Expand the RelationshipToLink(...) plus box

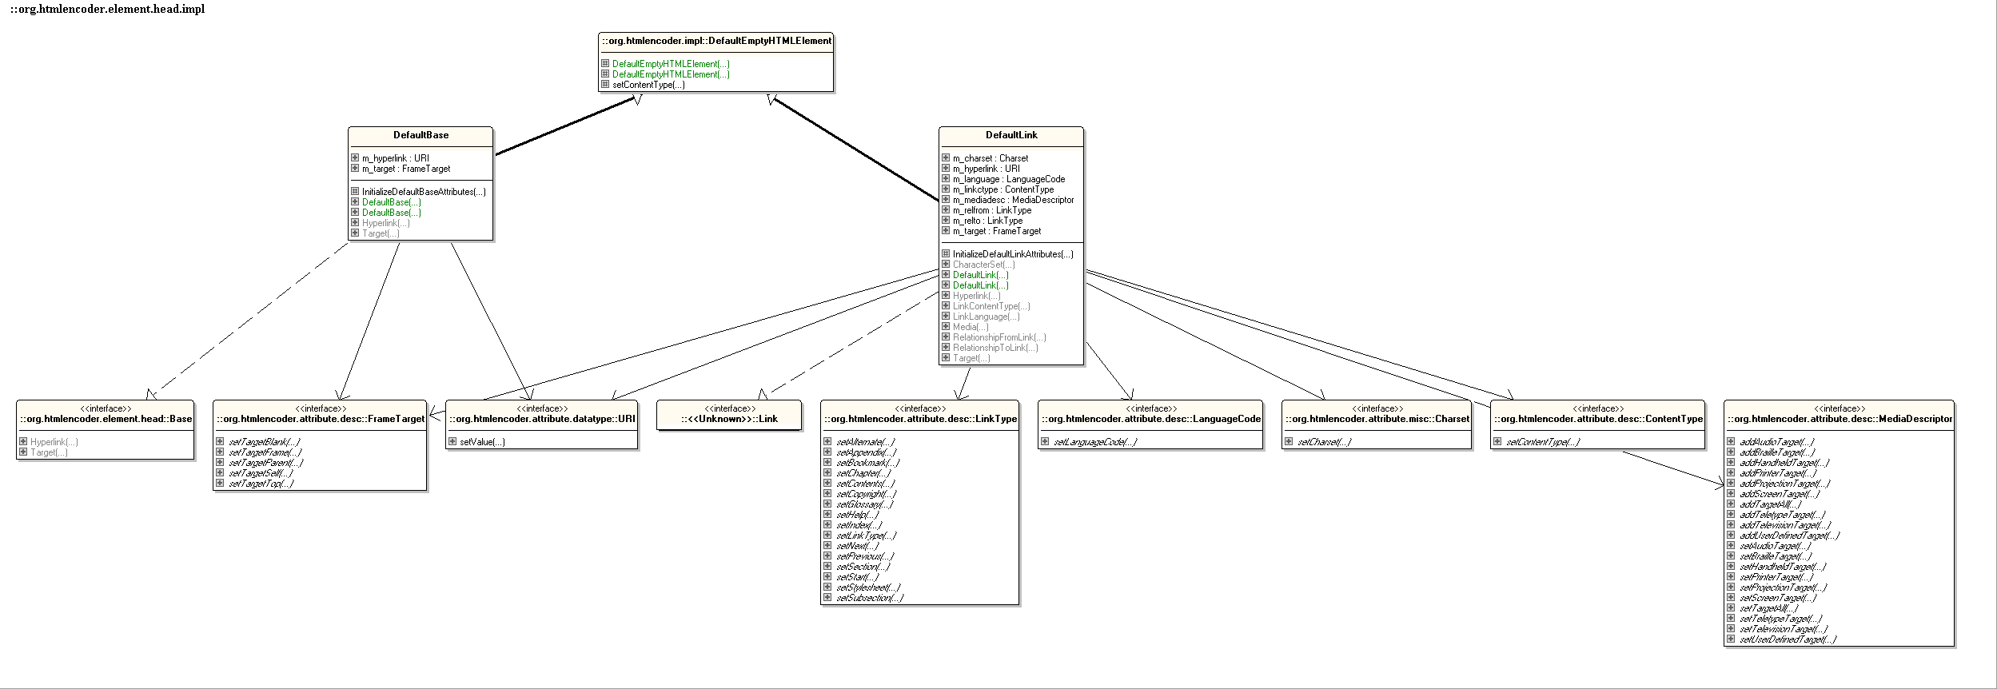(946, 348)
